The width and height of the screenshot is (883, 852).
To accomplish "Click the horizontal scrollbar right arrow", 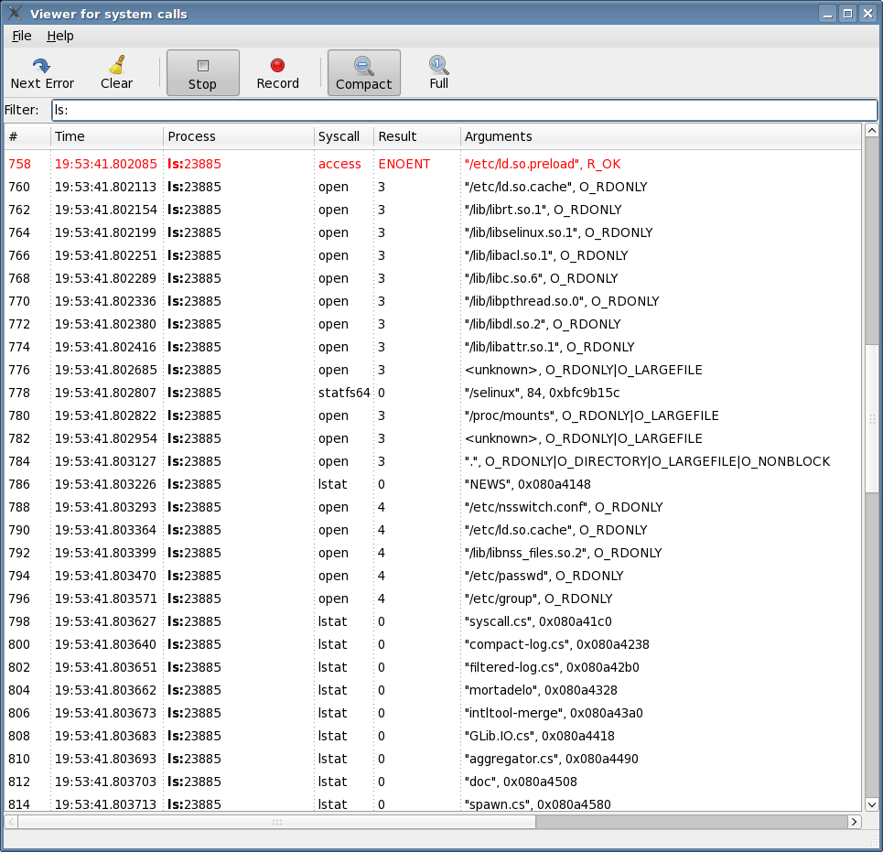I will pyautogui.click(x=855, y=822).
